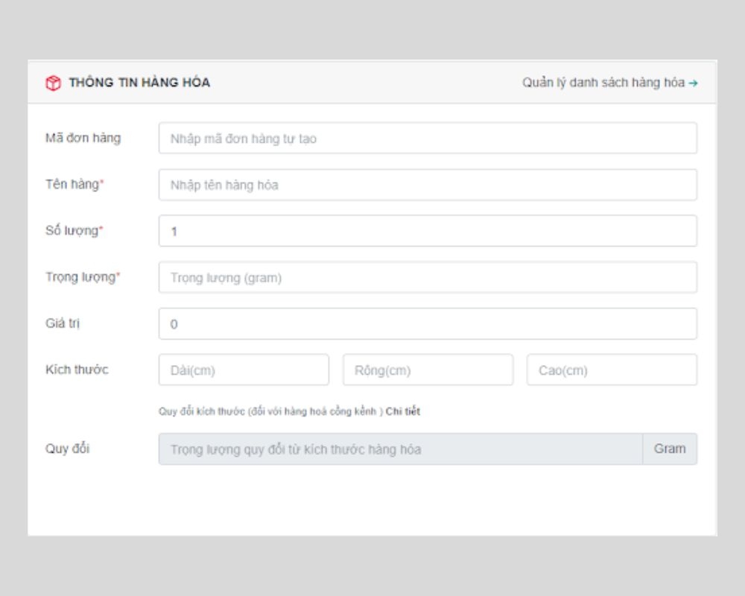Click the THÔNG TIN HÀNG HÓA heading
This screenshot has height=596, width=745.
[x=140, y=83]
